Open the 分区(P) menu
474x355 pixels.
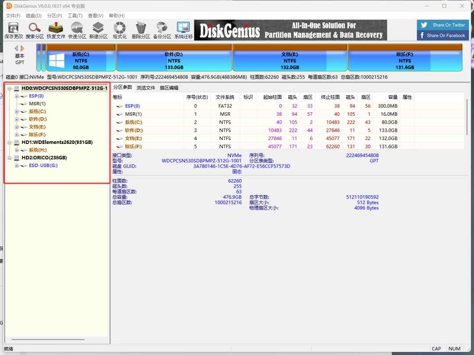(x=54, y=16)
